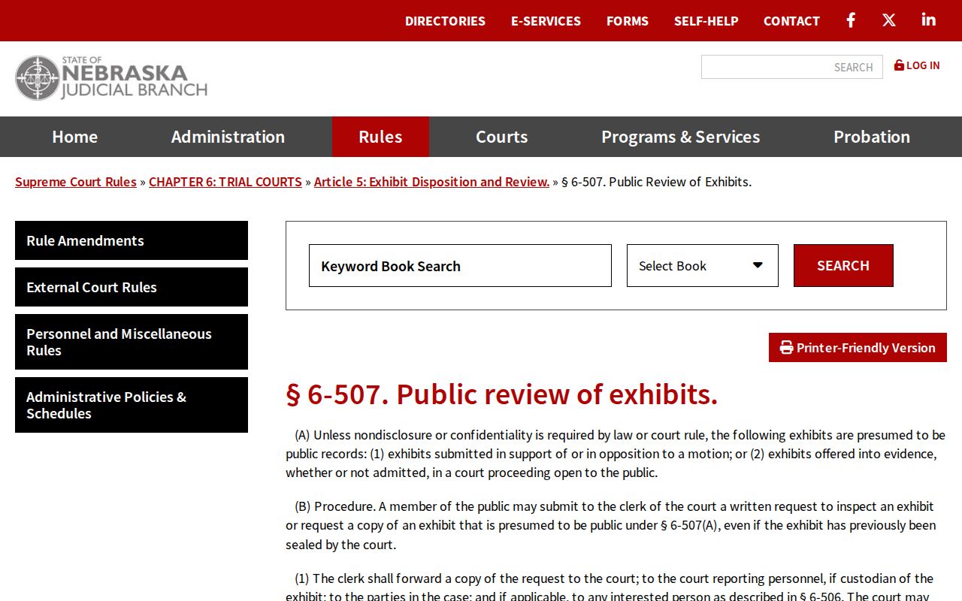Open Personnel and Miscellaneous Rules

click(x=132, y=342)
